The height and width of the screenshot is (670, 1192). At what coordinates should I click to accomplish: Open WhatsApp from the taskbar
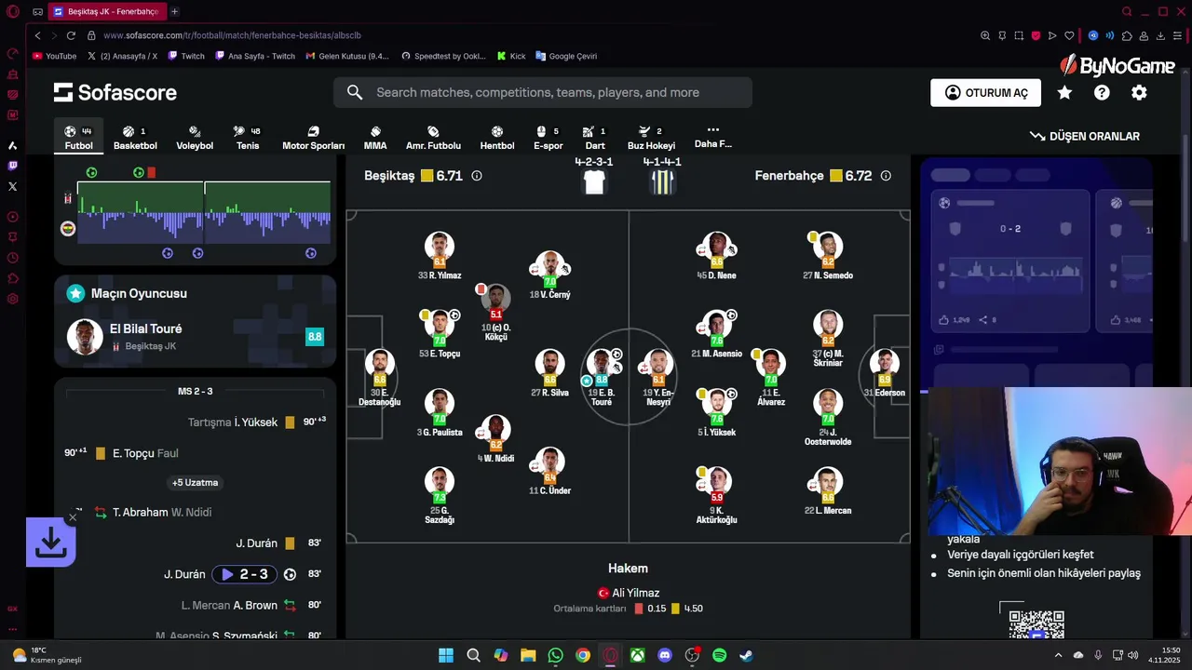pos(555,655)
